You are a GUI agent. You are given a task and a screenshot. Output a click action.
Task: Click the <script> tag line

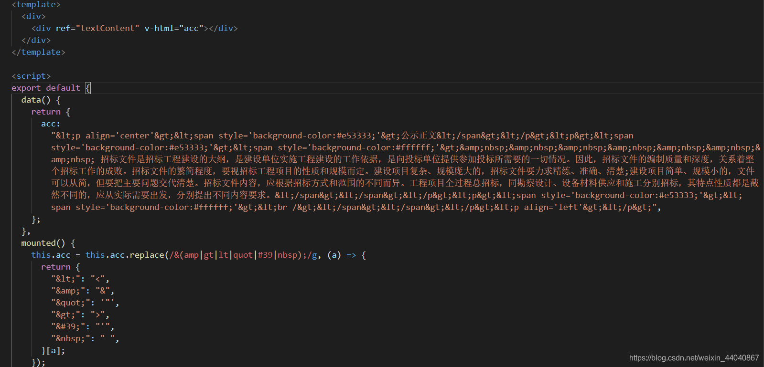tap(31, 76)
